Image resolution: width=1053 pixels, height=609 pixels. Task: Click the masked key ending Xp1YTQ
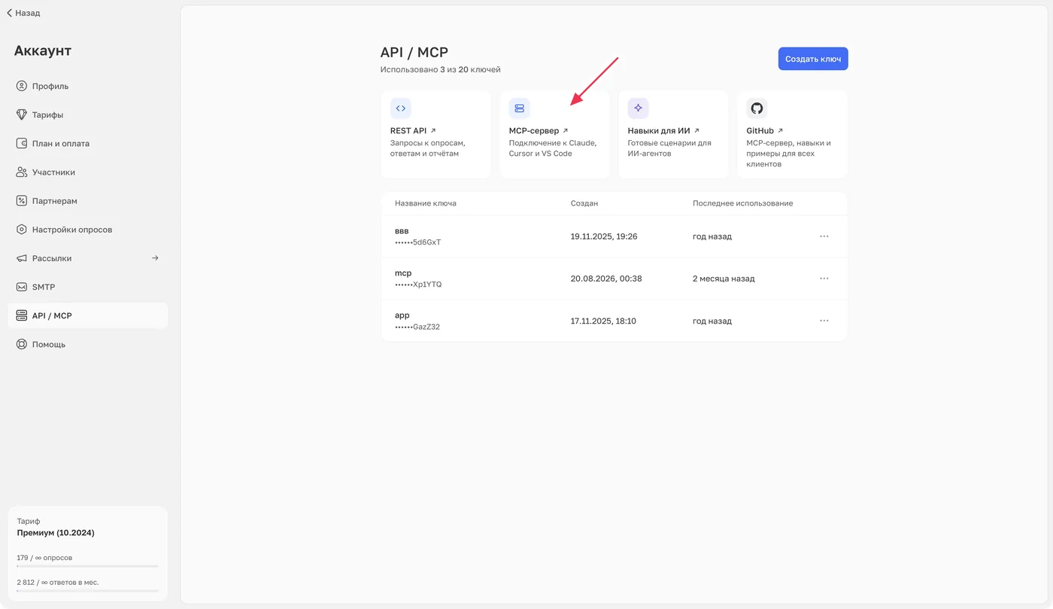point(418,285)
